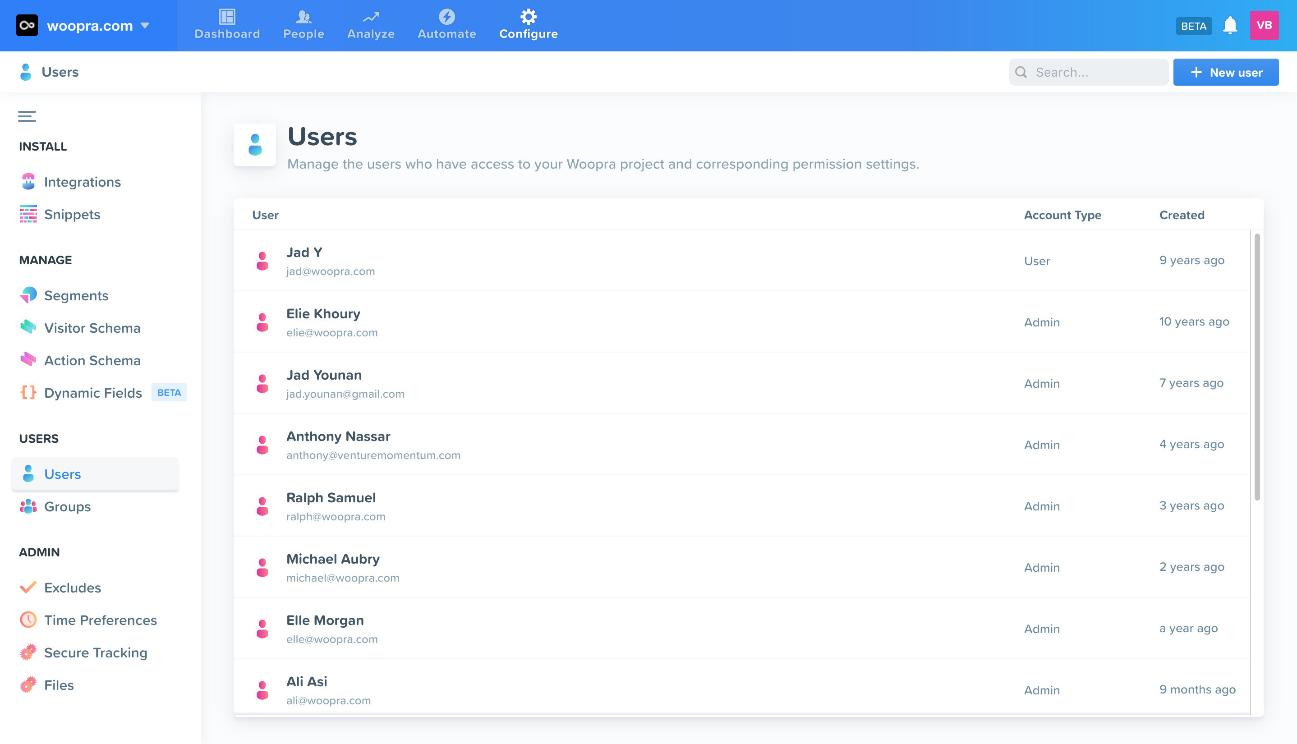Go to Segments in sidebar
This screenshot has width=1297, height=744.
[76, 295]
